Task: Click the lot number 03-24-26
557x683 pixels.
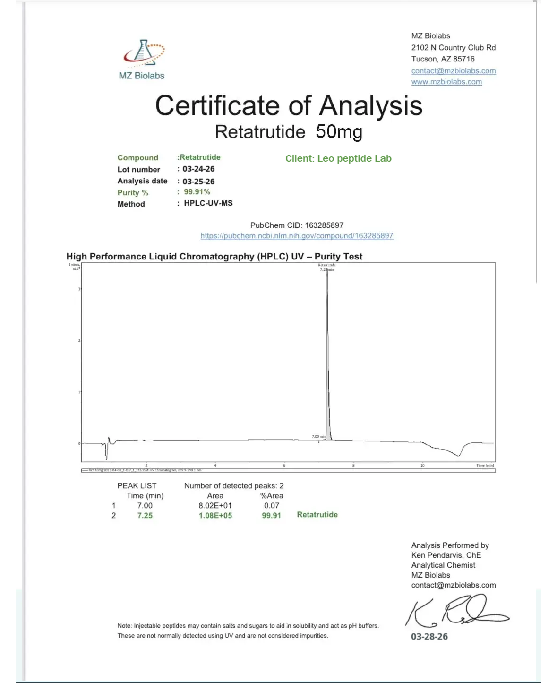Action: [x=198, y=169]
